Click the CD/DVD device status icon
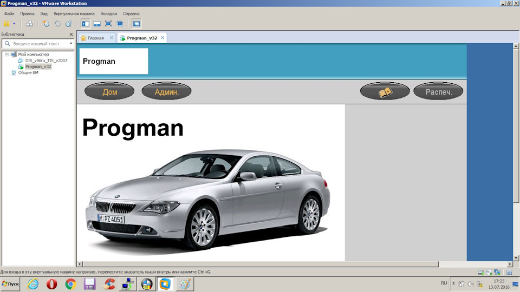 (x=489, y=273)
